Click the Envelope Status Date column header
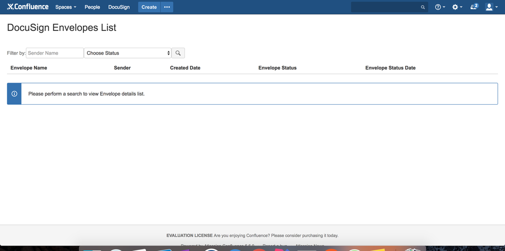 390,68
